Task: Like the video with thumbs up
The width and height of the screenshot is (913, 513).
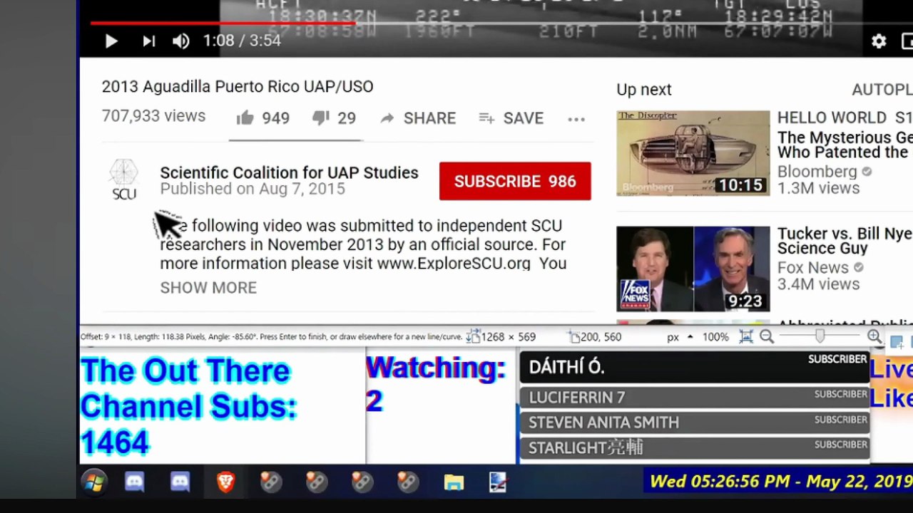Action: (x=262, y=118)
